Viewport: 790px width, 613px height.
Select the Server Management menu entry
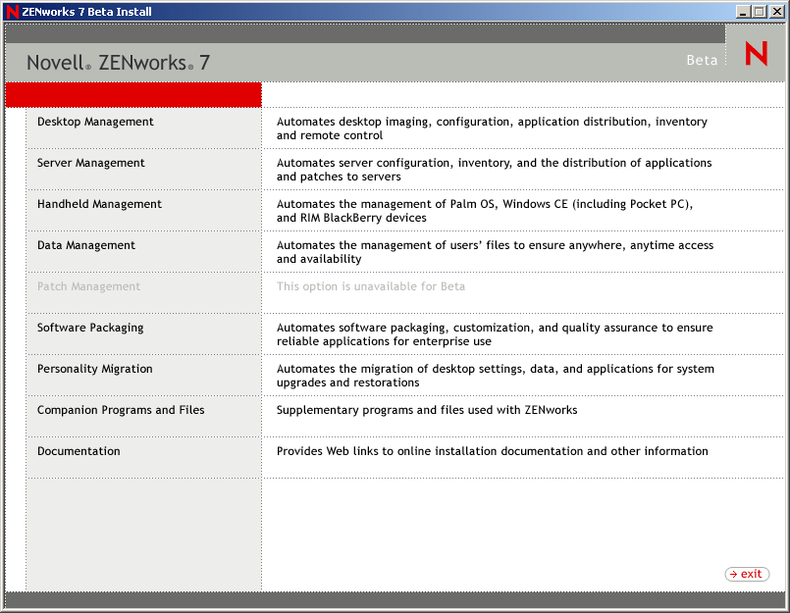click(x=90, y=163)
